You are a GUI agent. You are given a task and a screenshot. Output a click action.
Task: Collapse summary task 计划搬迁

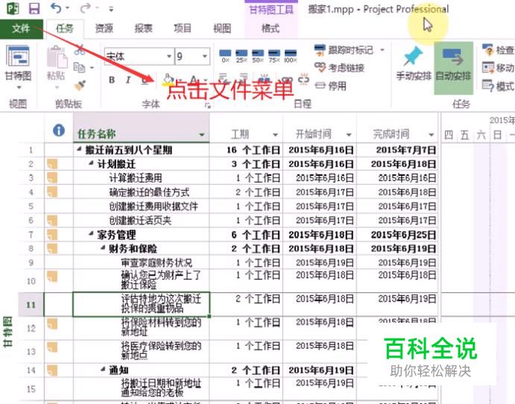pos(92,163)
